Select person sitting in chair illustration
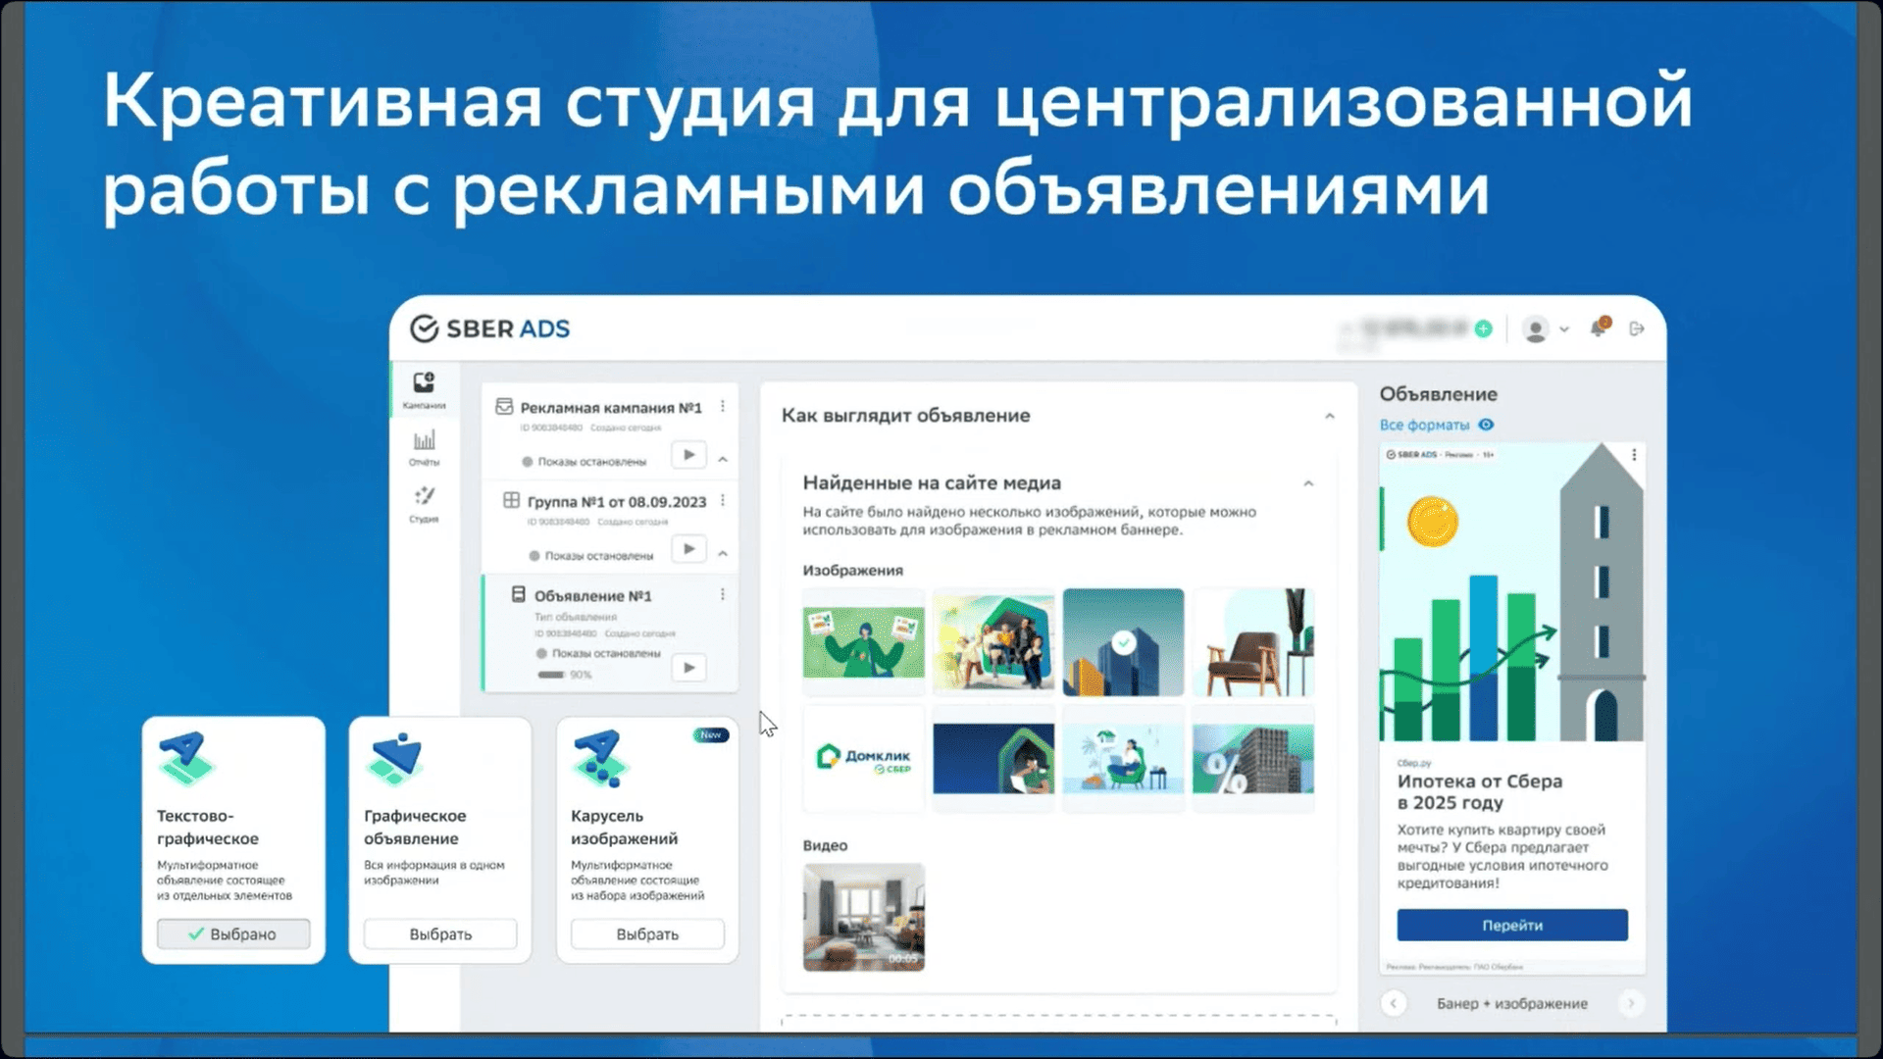This screenshot has height=1059, width=1883. 1123,758
